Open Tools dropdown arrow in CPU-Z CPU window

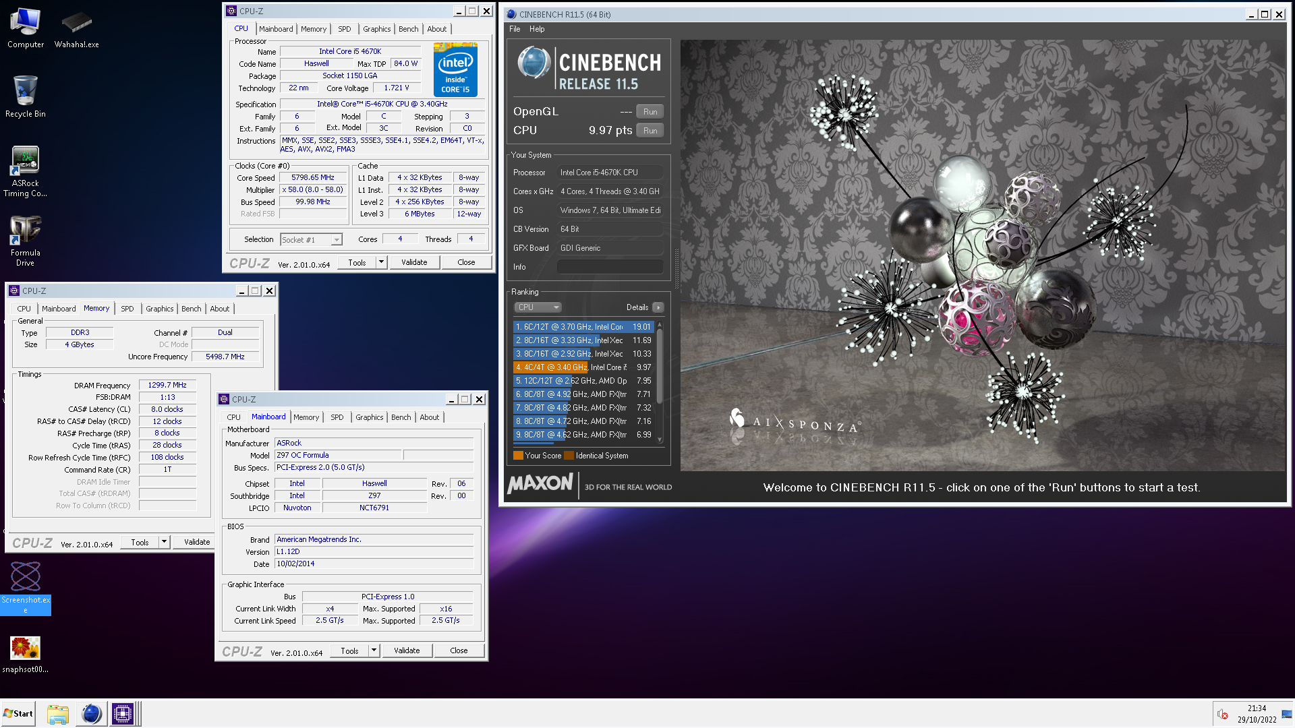[381, 262]
